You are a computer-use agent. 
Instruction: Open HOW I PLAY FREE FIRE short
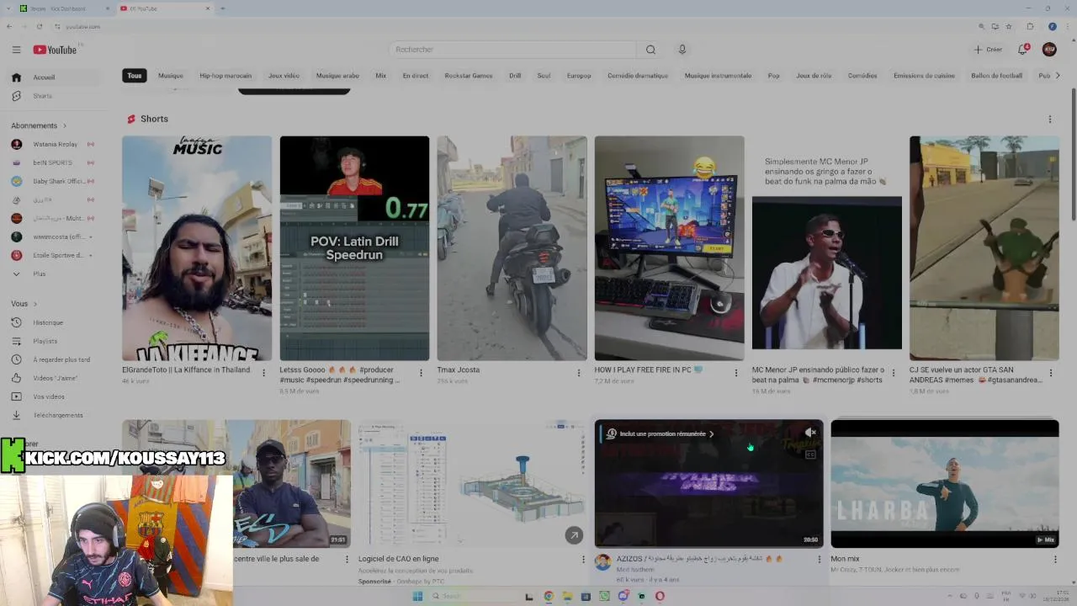click(x=669, y=248)
